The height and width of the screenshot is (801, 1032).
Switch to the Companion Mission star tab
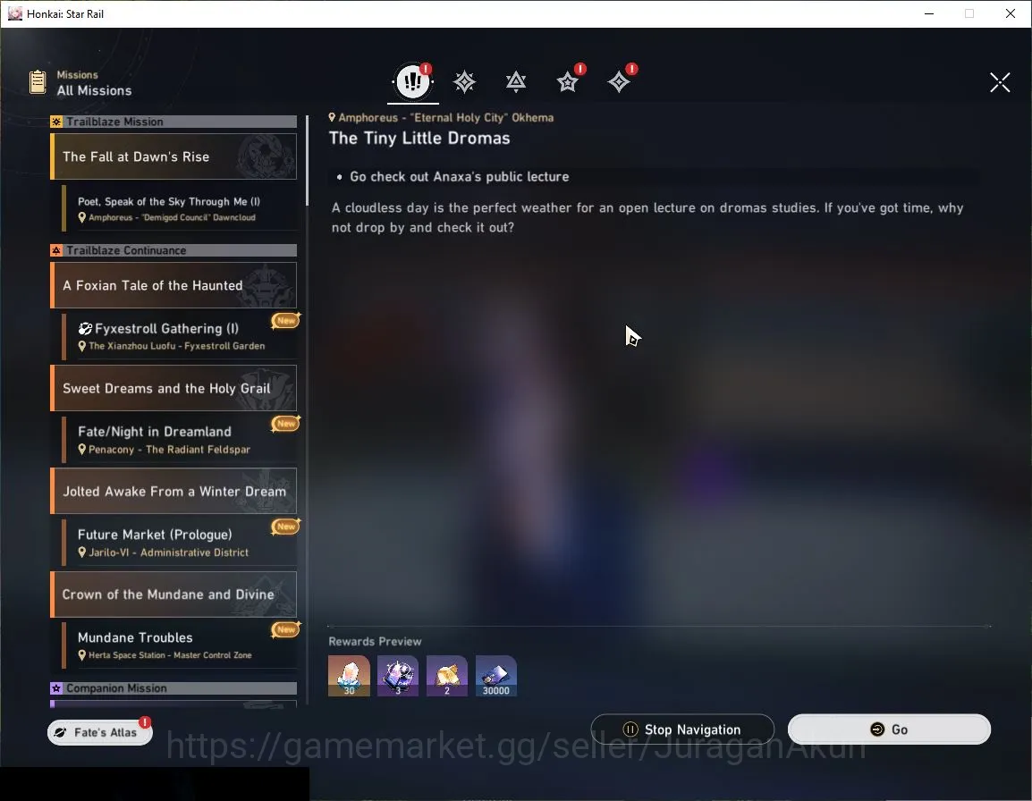pos(567,81)
